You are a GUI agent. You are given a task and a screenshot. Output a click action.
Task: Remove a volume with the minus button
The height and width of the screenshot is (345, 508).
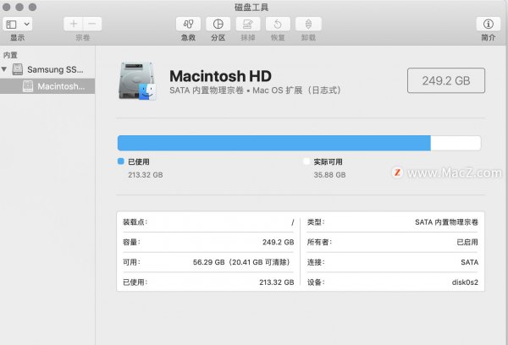coord(93,25)
